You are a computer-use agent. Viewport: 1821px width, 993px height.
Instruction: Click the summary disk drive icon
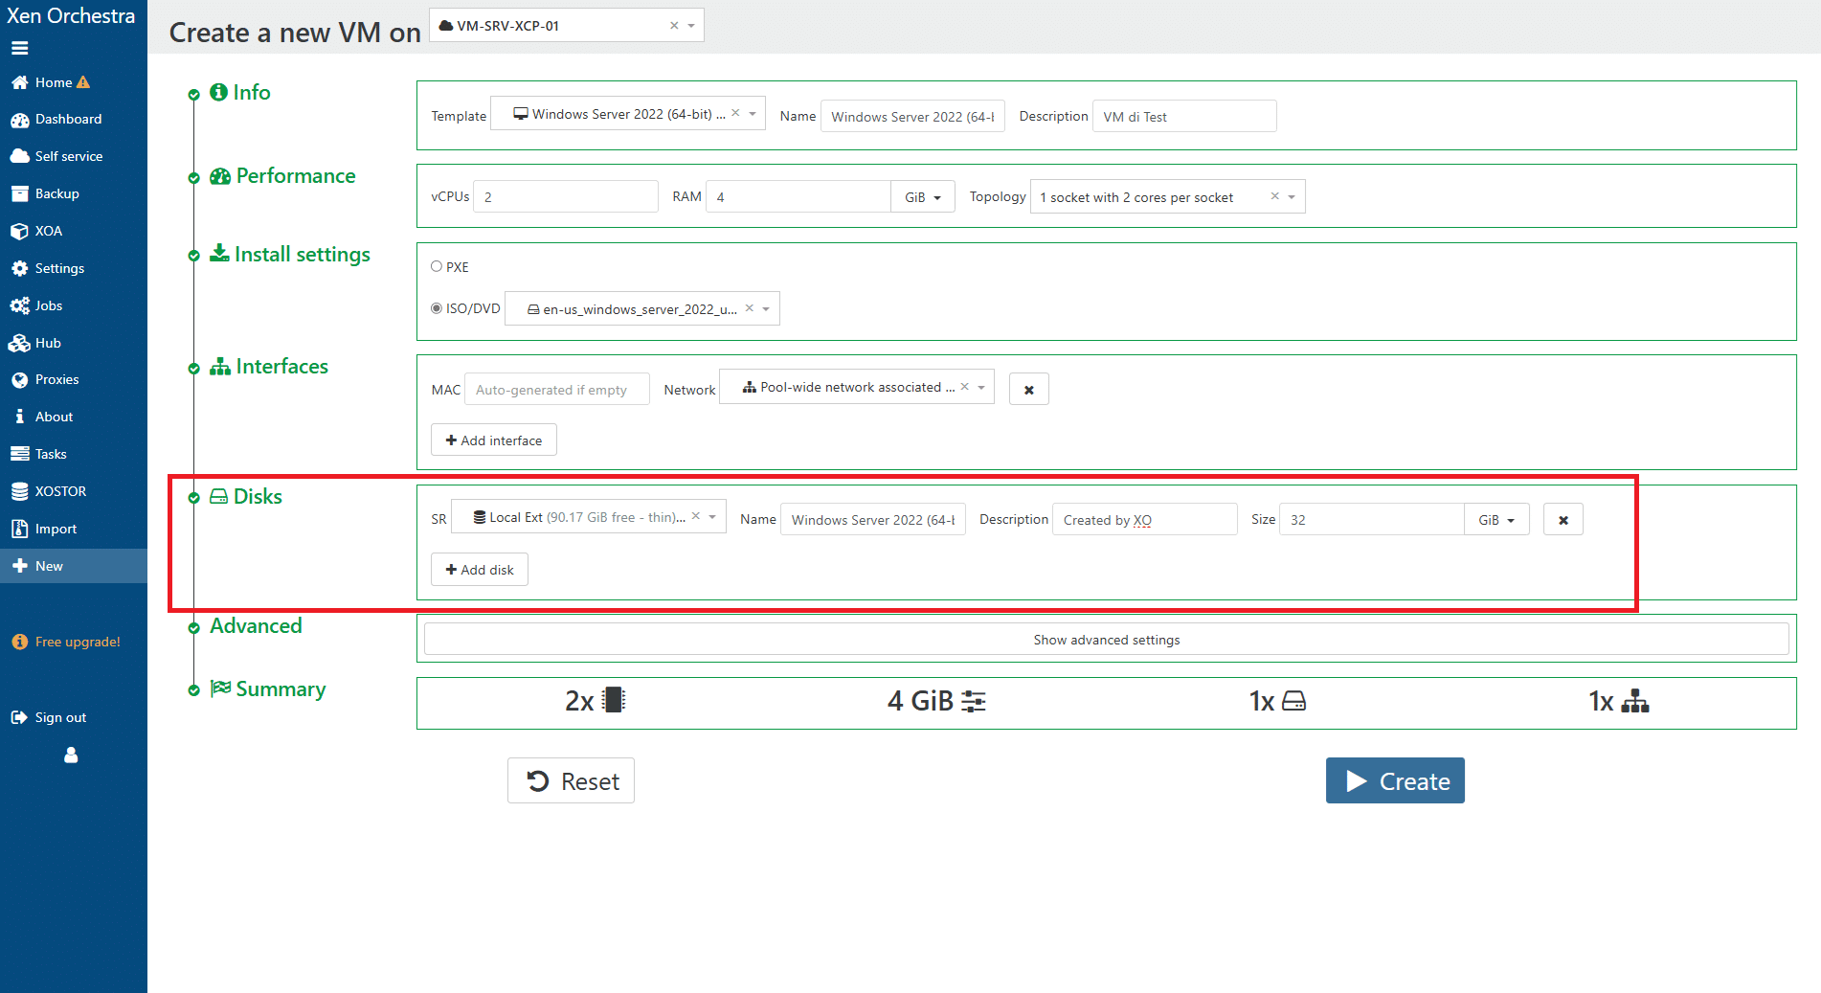[x=1293, y=701]
